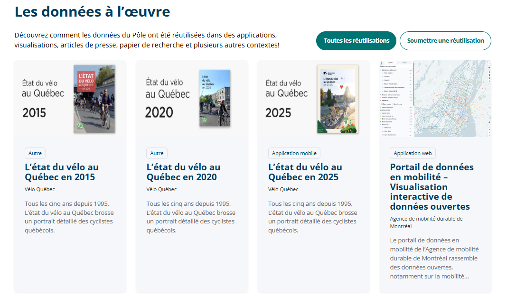Click the 2025 card description text
Image resolution: width=516 pixels, height=305 pixels.
[313, 217]
